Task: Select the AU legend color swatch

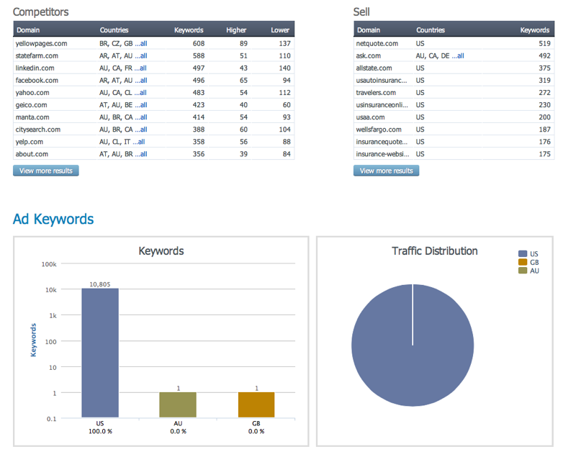Action: [x=523, y=271]
